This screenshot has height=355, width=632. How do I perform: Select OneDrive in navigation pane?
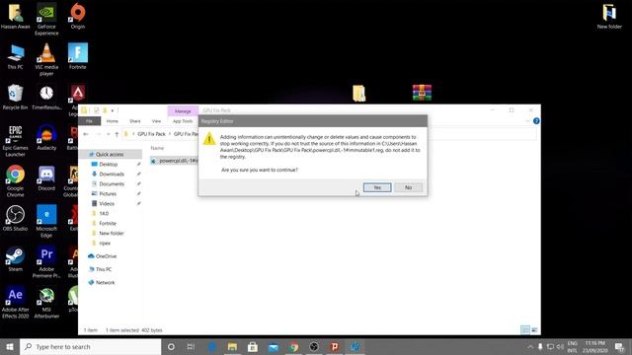click(x=106, y=256)
